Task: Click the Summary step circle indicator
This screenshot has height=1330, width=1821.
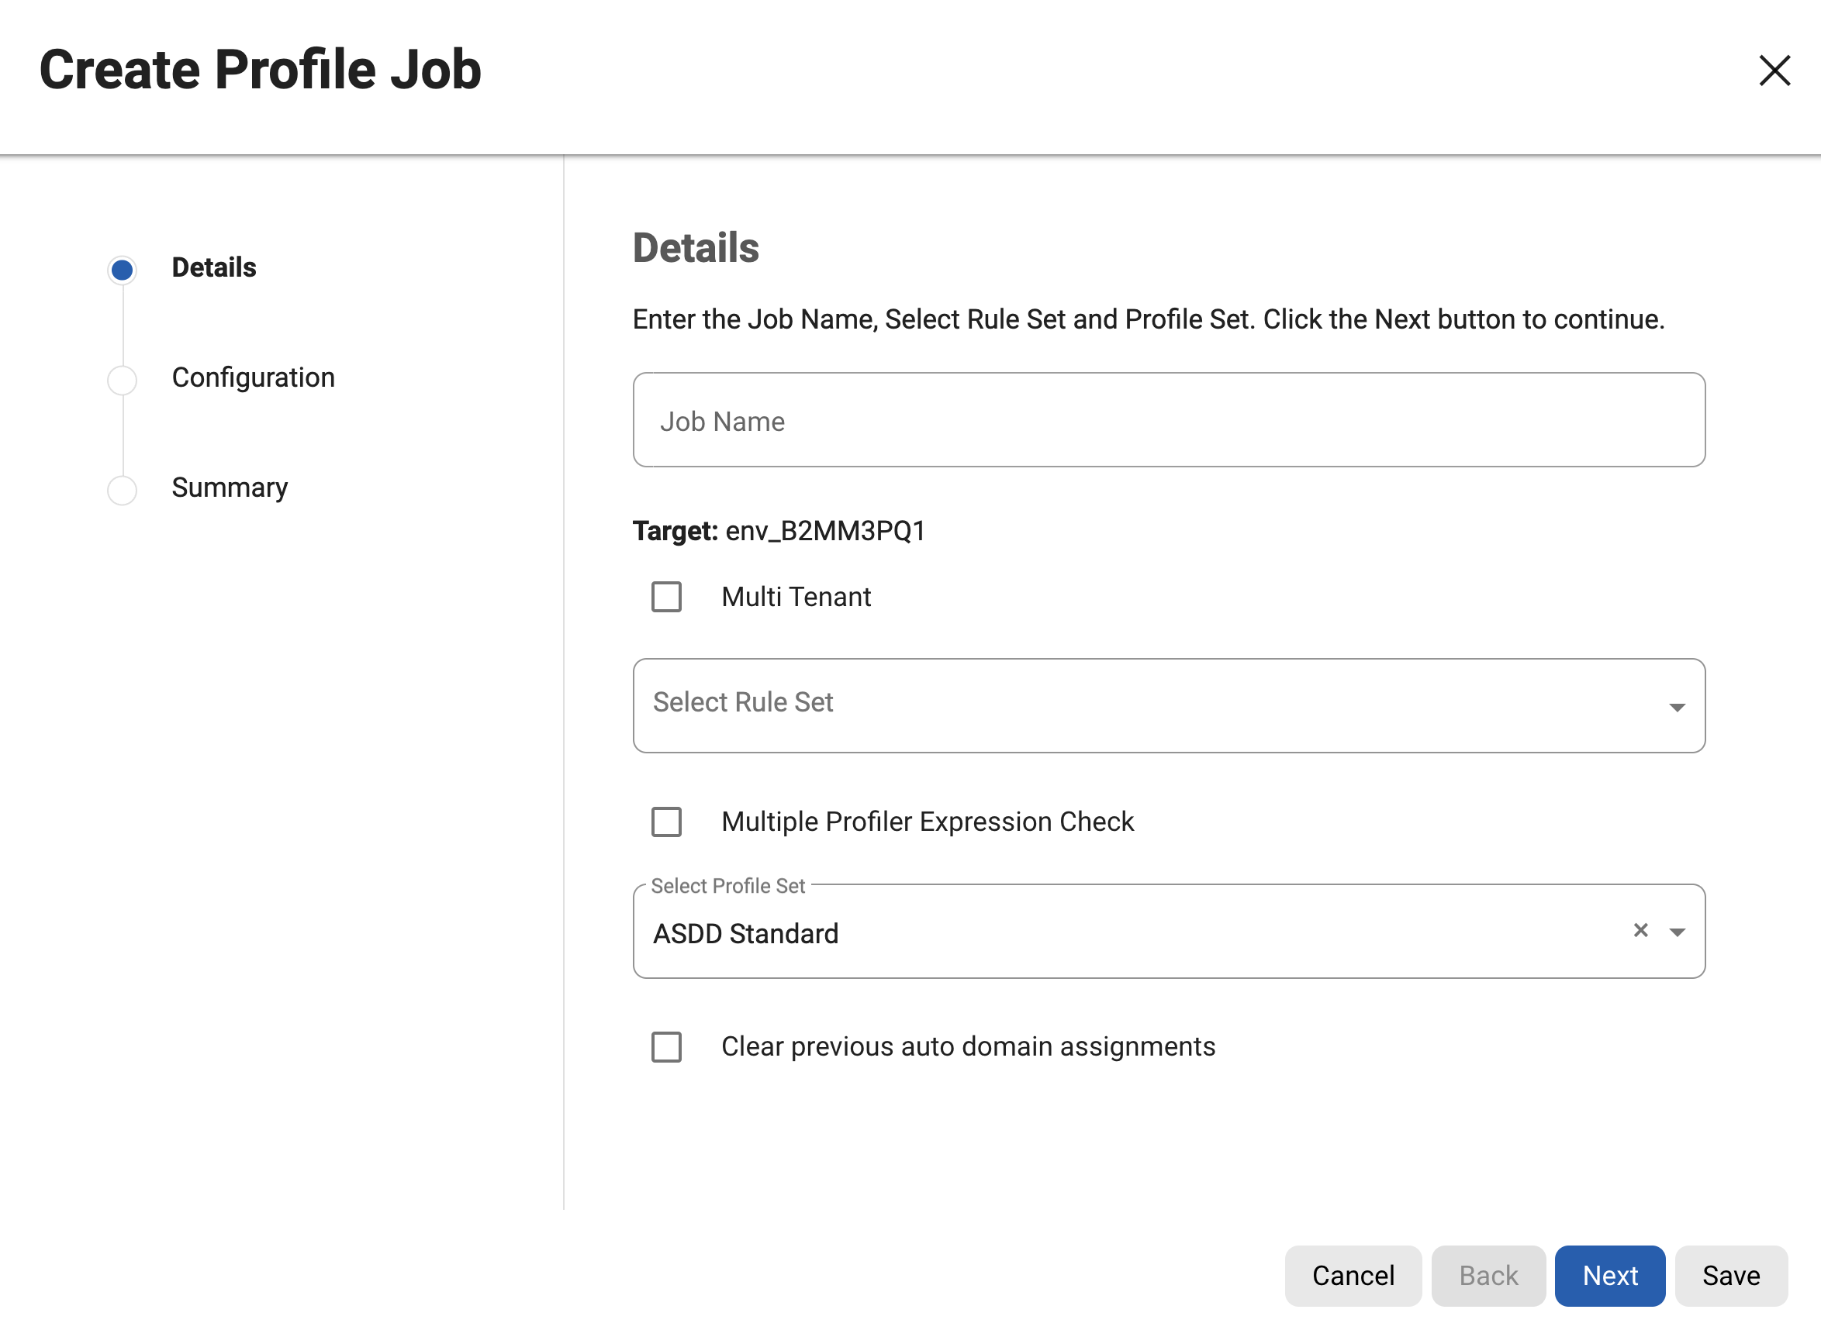Action: pos(123,491)
